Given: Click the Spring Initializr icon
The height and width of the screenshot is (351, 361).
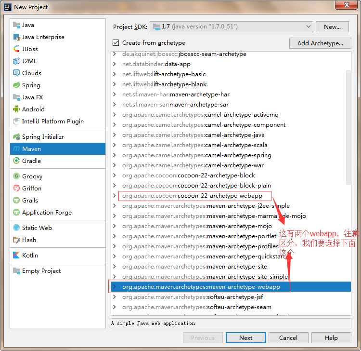Looking at the screenshot, I should pos(16,137).
